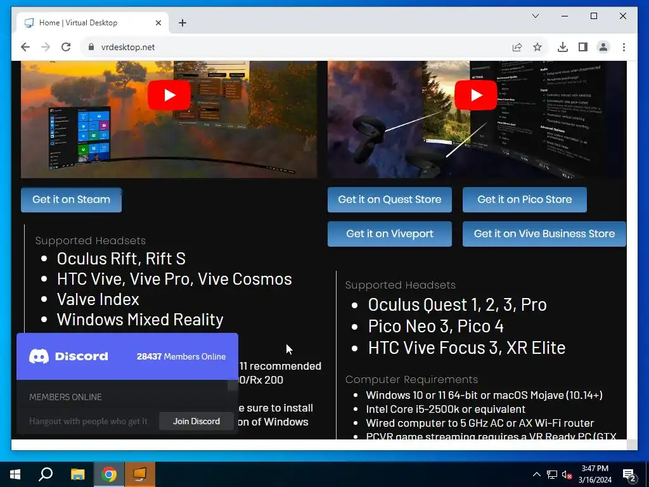The height and width of the screenshot is (487, 649).
Task: Toggle Chrome side panel
Action: coord(583,47)
